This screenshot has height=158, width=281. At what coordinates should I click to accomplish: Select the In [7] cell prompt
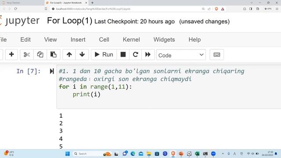(29, 71)
